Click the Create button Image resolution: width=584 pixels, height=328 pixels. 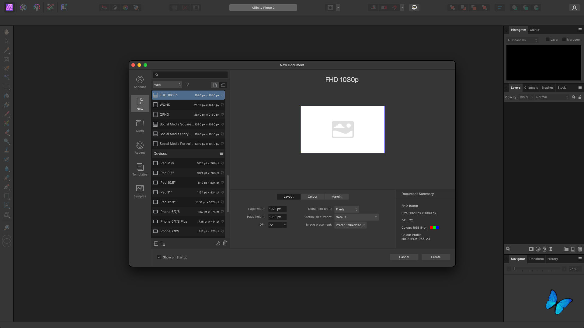[436, 257]
